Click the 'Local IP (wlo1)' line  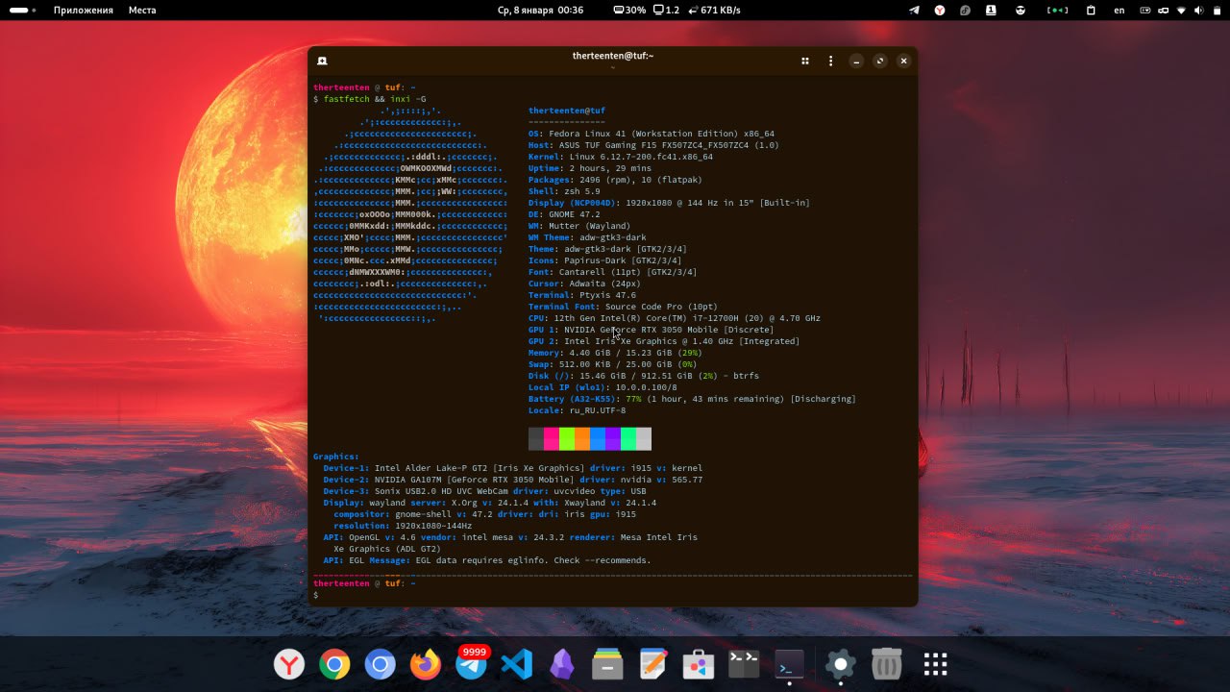603,387
